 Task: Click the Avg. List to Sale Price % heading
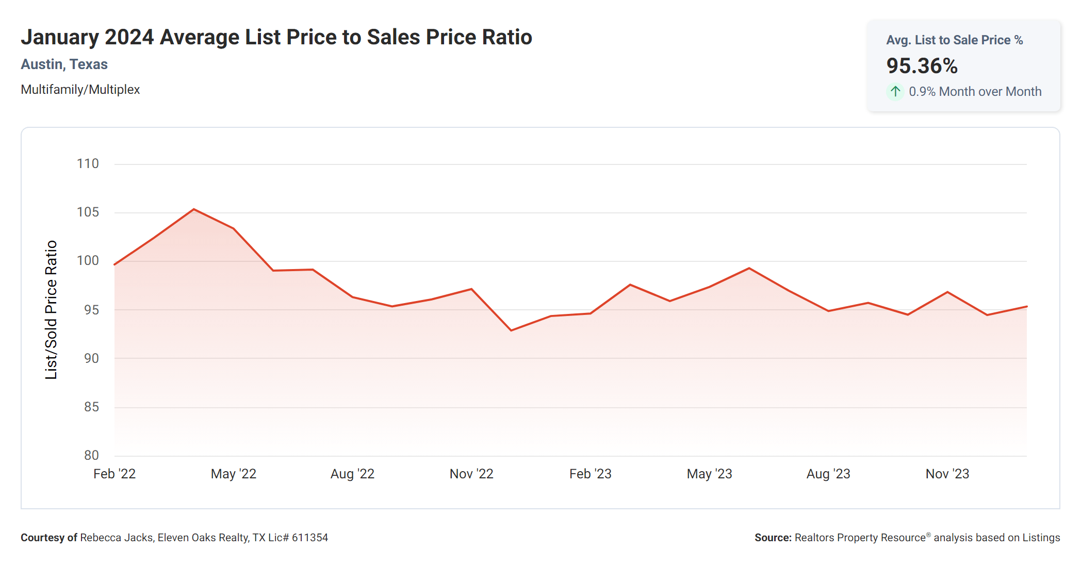pos(954,40)
